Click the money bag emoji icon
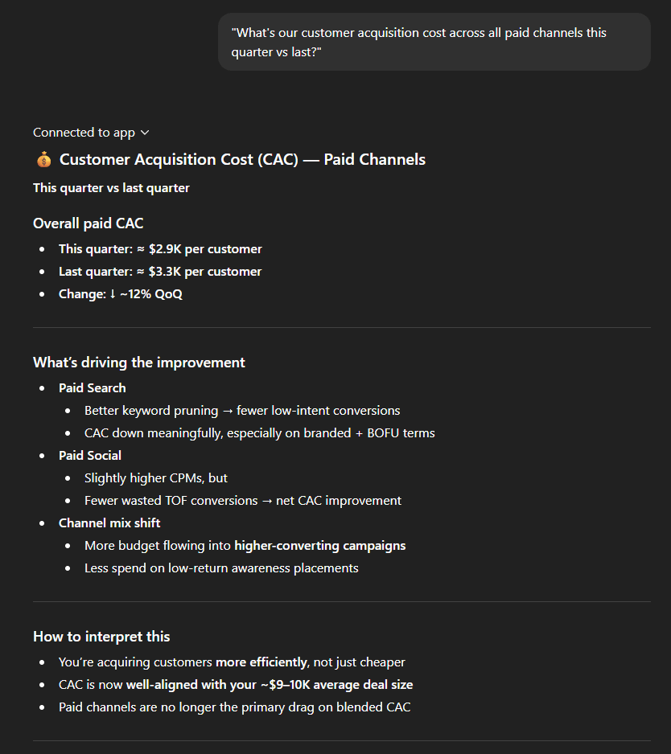The height and width of the screenshot is (754, 671). pos(43,159)
